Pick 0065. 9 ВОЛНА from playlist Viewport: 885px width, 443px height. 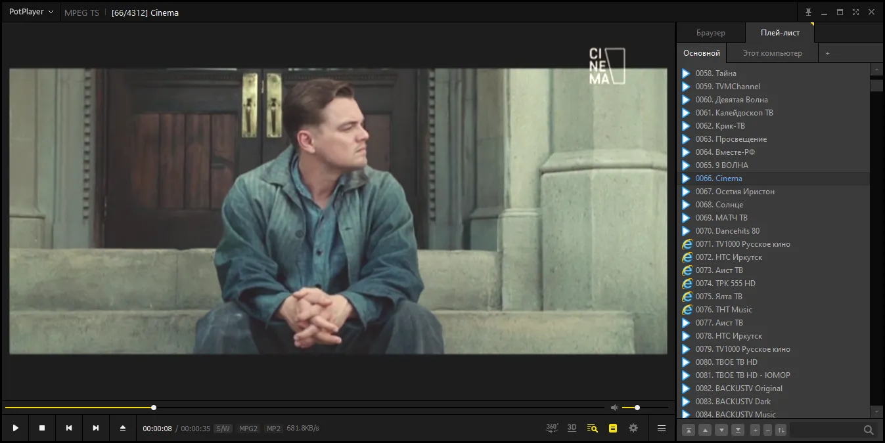tap(773, 165)
